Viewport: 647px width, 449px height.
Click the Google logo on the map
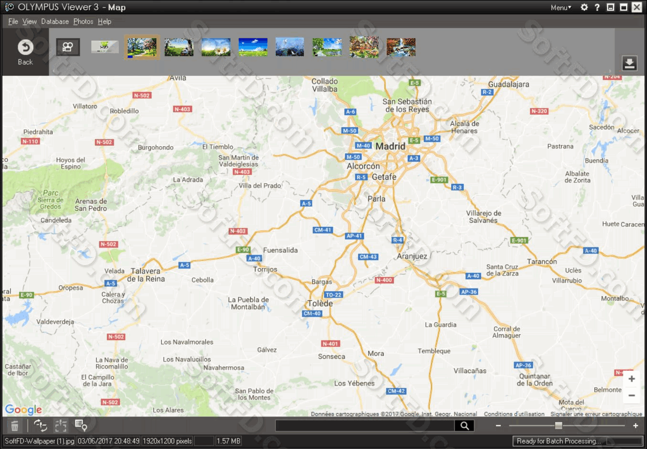23,409
